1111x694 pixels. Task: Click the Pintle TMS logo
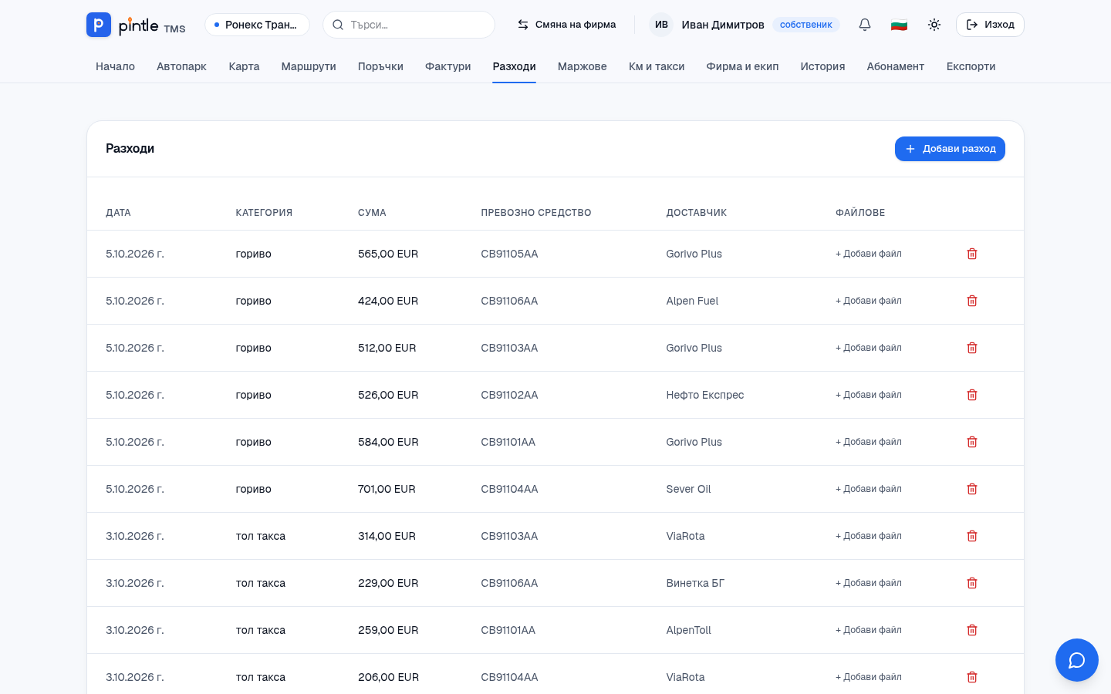click(136, 25)
